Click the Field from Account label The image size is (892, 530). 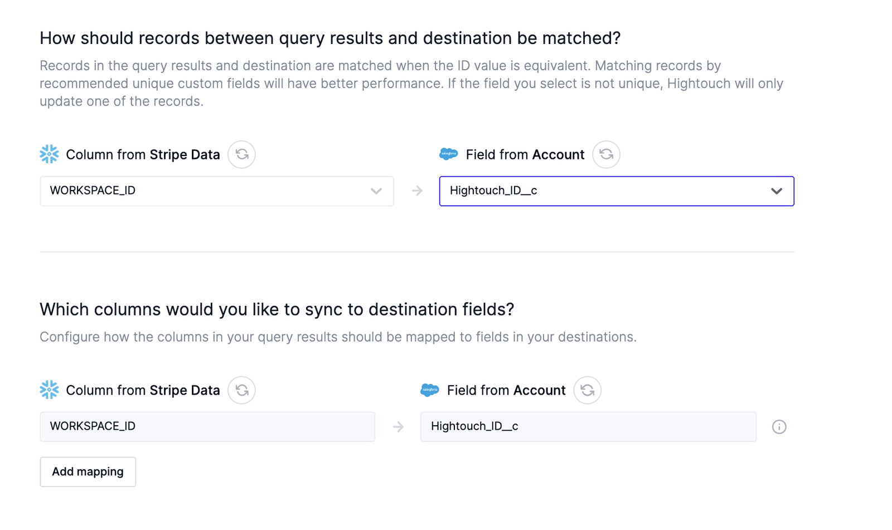pyautogui.click(x=524, y=154)
